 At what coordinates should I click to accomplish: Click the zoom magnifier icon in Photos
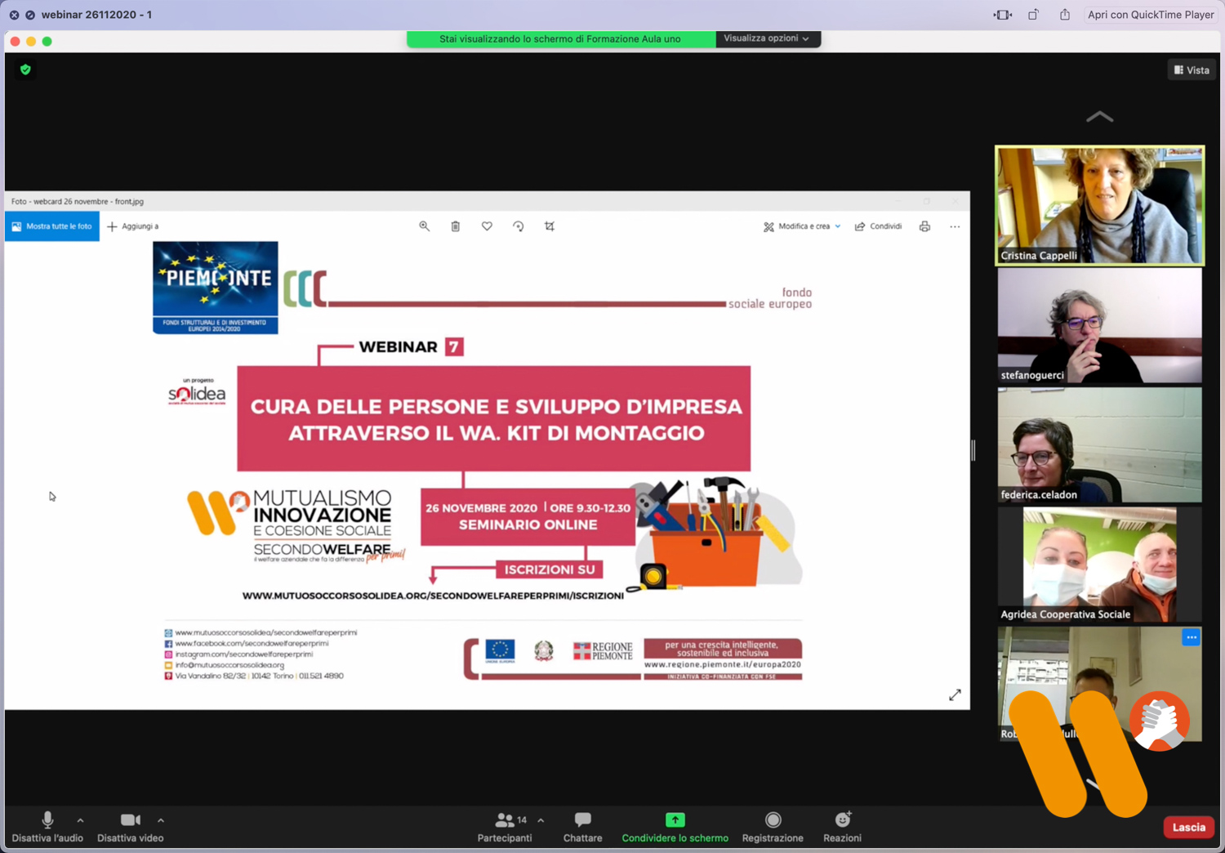click(x=424, y=226)
